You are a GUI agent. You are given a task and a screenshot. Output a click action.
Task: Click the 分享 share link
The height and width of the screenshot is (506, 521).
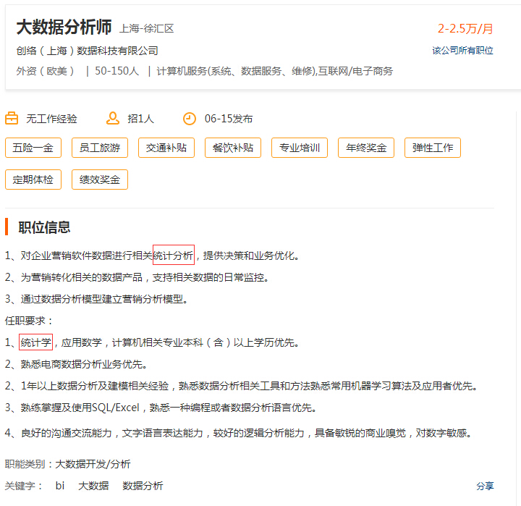coord(485,486)
